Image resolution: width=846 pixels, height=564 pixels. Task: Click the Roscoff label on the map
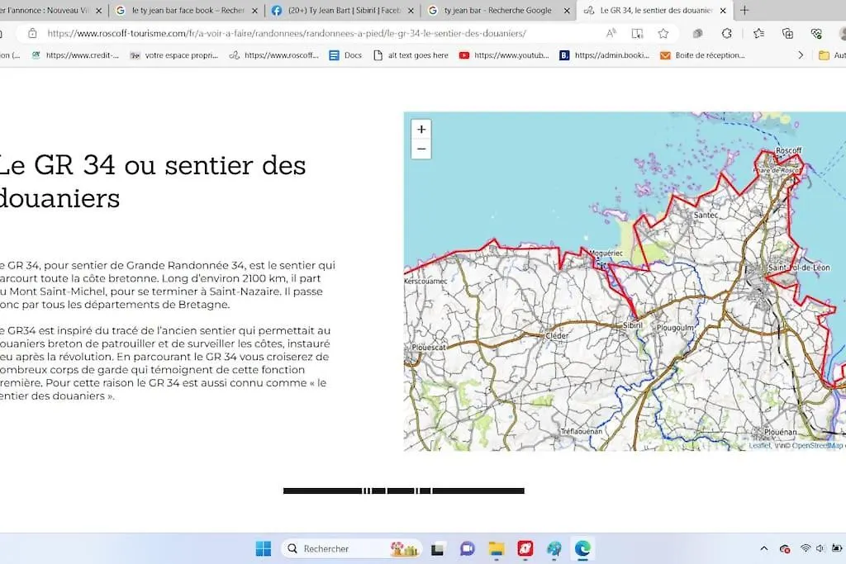click(788, 150)
